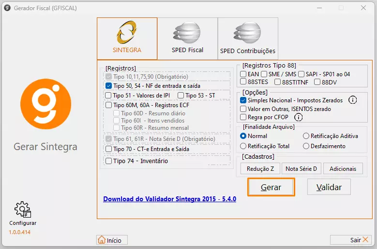Check the SME / SMS checkbox
Image resolution: width=377 pixels, height=249 pixels.
(x=264, y=74)
